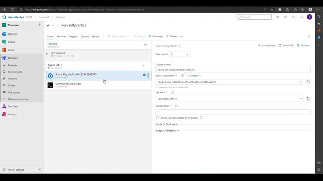Open Artifacts in the sidebar

tap(12, 114)
